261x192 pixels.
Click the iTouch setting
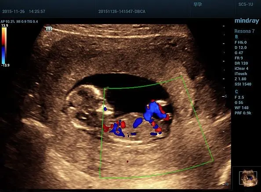click(241, 74)
